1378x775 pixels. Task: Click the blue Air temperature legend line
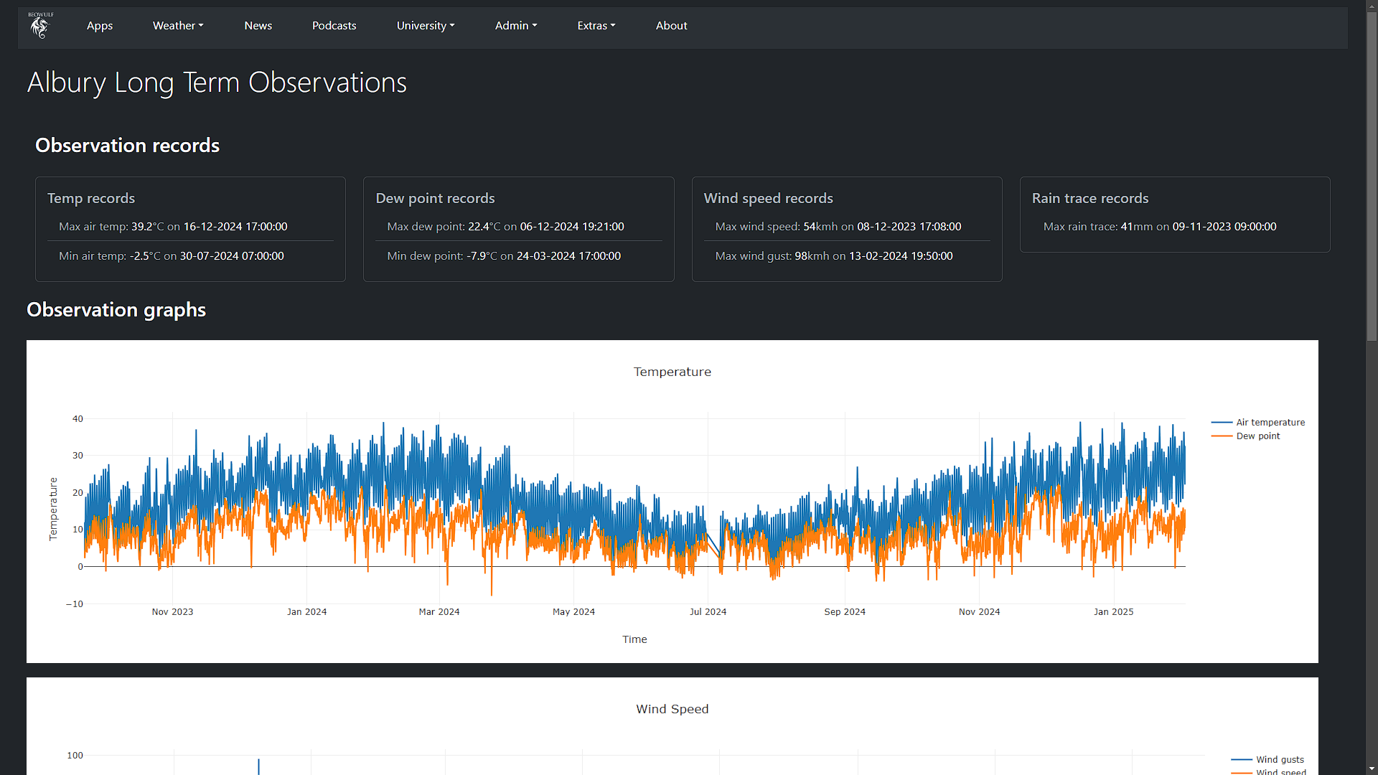[1222, 423]
